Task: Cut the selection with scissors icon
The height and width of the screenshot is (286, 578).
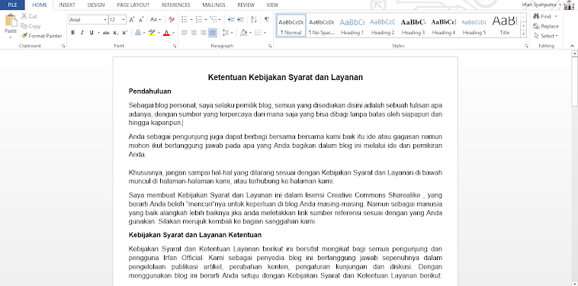Action: [x=30, y=16]
